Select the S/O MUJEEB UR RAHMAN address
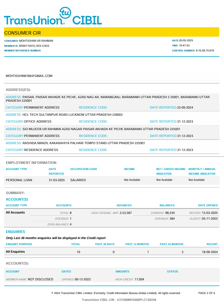 click(x=101, y=129)
